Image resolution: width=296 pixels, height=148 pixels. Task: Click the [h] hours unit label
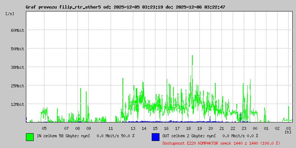(x=288, y=132)
